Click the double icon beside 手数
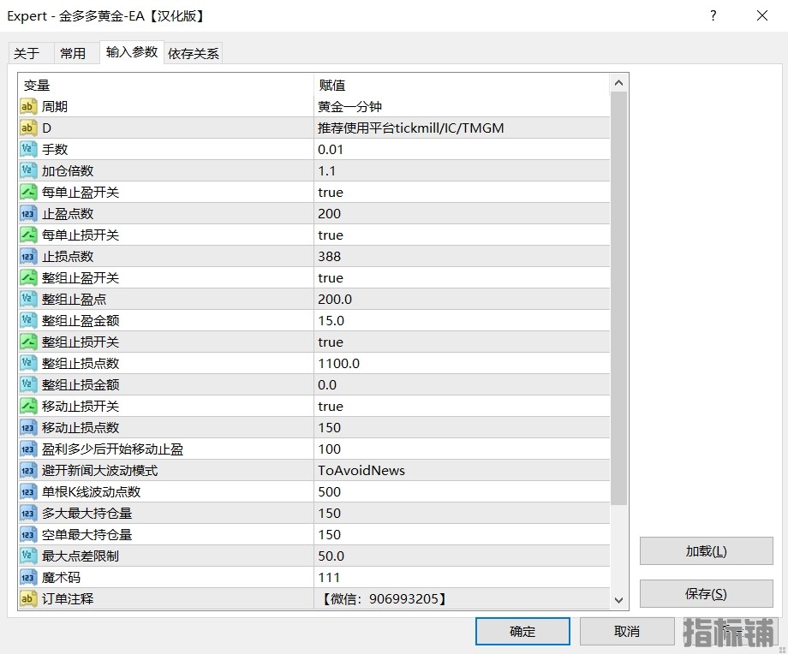 click(28, 149)
